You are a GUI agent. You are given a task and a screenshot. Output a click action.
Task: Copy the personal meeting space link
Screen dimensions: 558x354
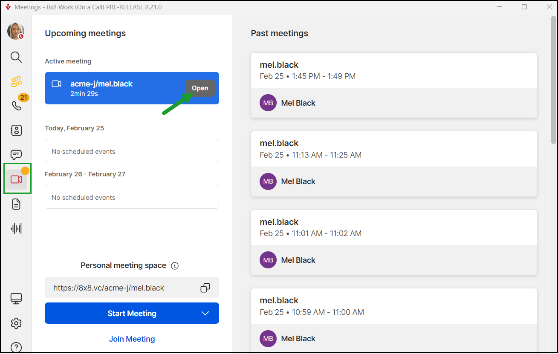pos(205,288)
